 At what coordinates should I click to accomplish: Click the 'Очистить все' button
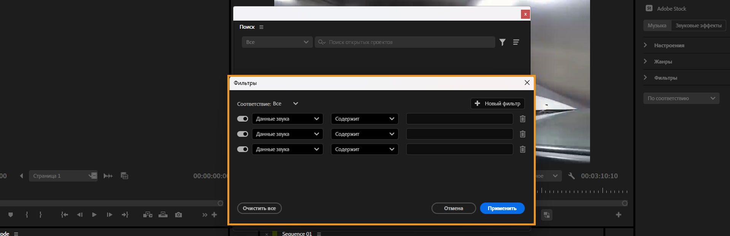259,208
